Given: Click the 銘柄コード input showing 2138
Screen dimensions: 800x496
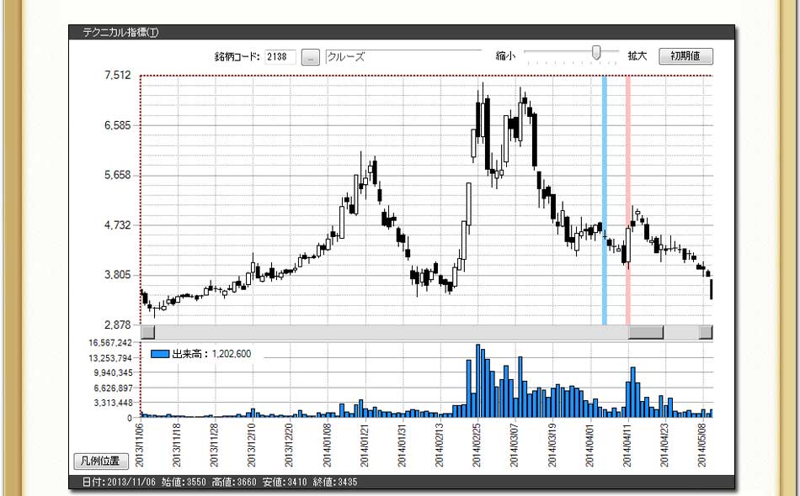Looking at the screenshot, I should (x=280, y=57).
